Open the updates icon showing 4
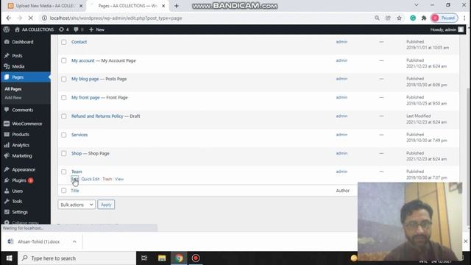The height and width of the screenshot is (265, 471). [x=64, y=29]
